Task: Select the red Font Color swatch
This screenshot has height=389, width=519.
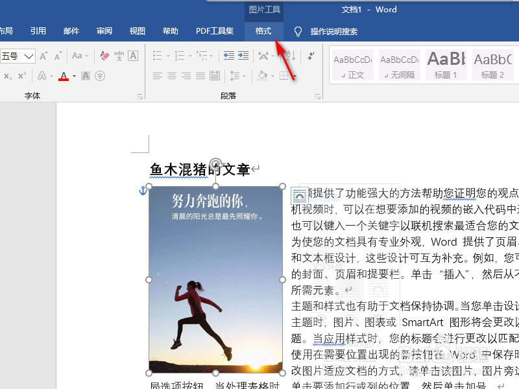Action: pyautogui.click(x=63, y=78)
